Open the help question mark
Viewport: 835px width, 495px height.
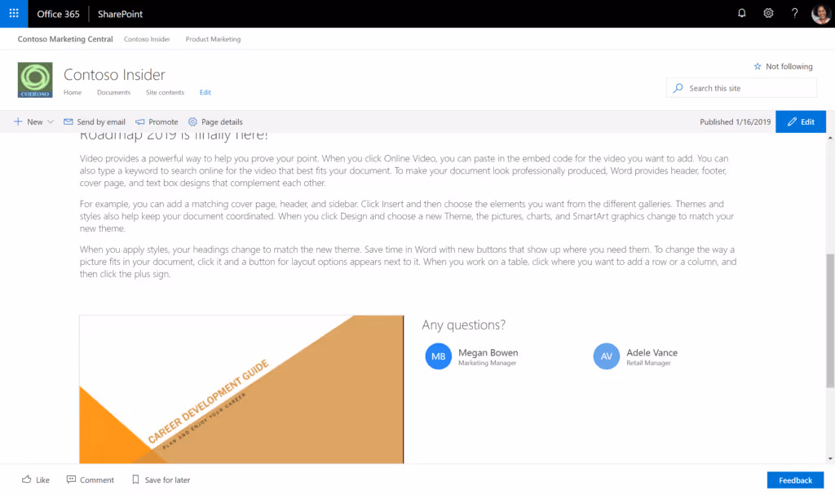[x=794, y=13]
